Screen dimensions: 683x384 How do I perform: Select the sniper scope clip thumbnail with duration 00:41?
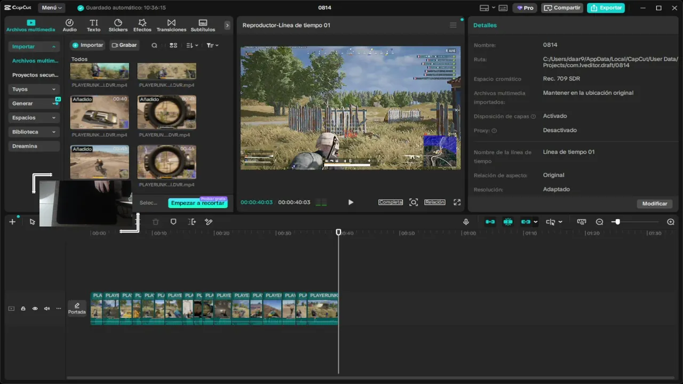point(166,112)
